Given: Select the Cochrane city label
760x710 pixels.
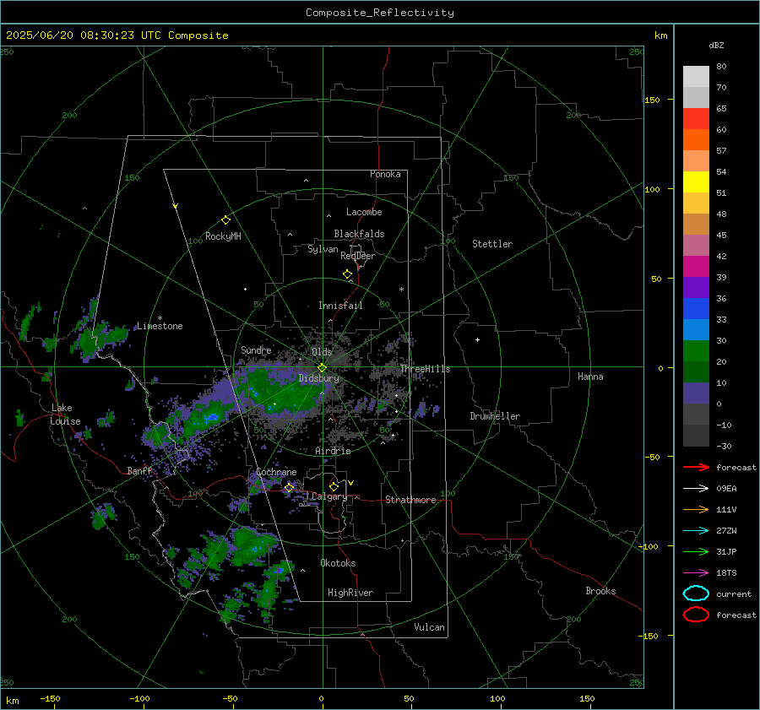Looking at the screenshot, I should tap(276, 472).
